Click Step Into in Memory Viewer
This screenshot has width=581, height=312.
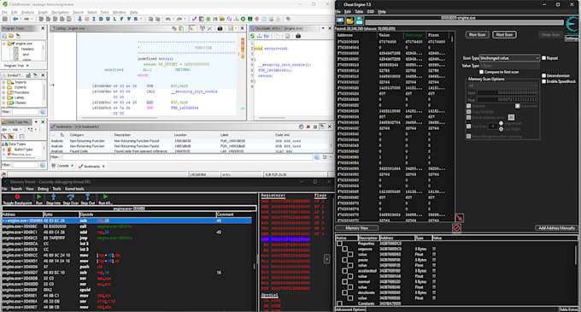[x=53, y=199]
